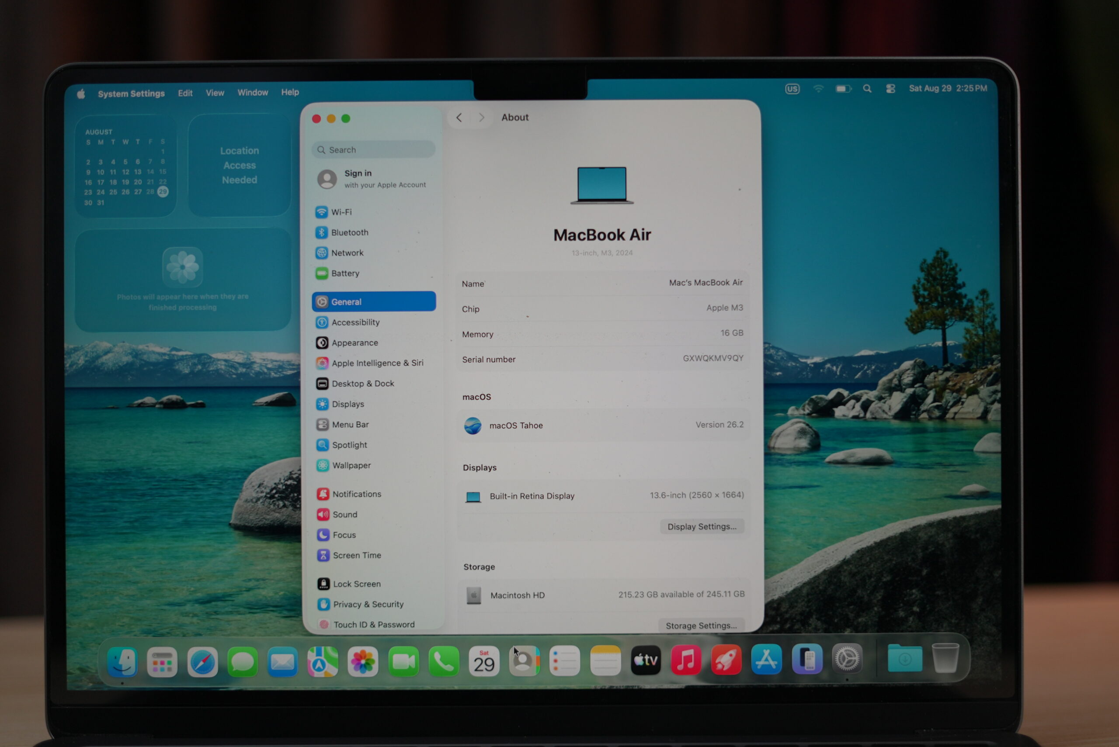Screen dimensions: 1119x747
Task: Open the Apple menu
Action: tap(81, 94)
